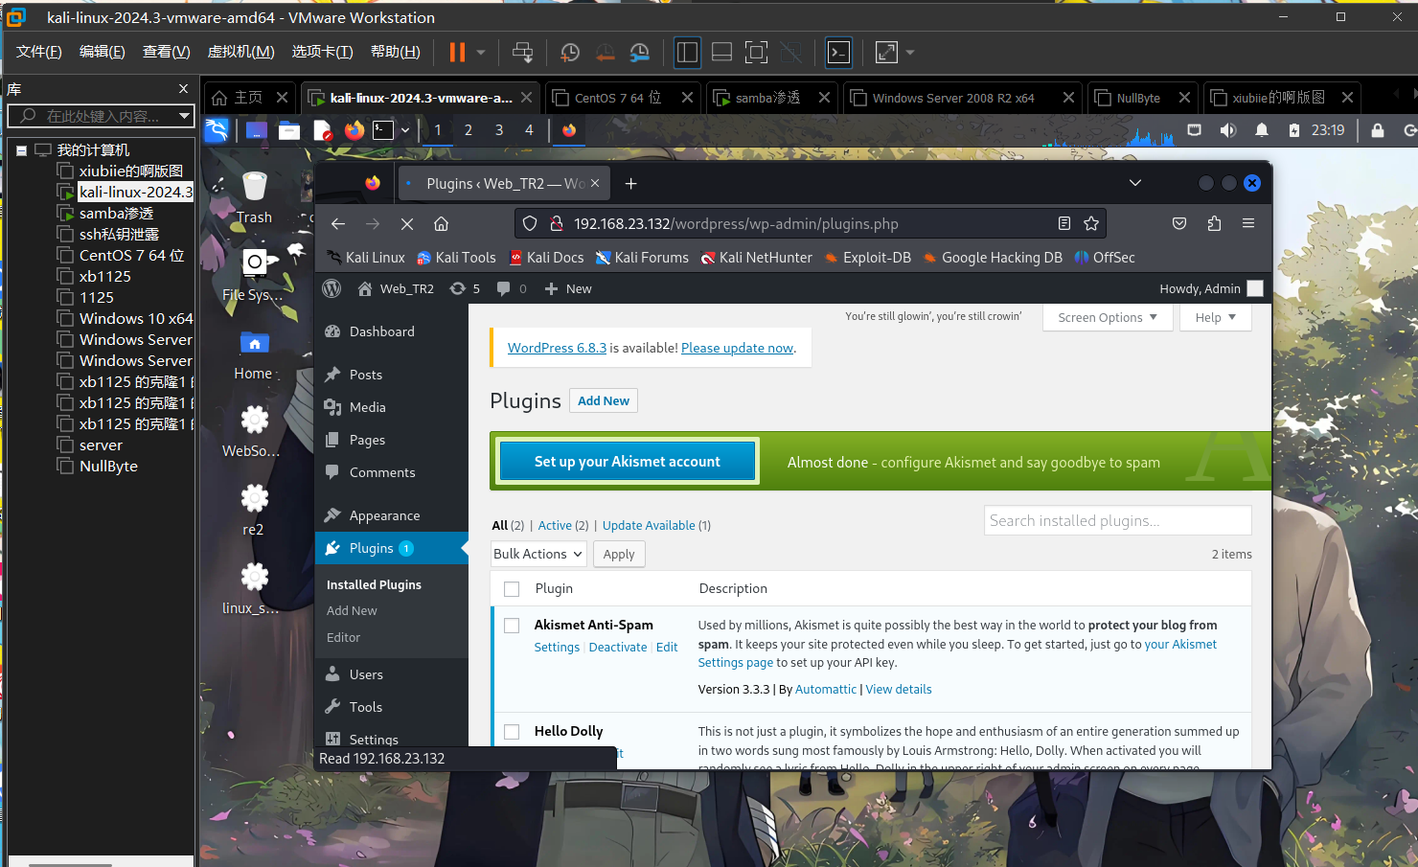The height and width of the screenshot is (867, 1418).
Task: Bookmark this page with the star icon
Action: 1091,224
